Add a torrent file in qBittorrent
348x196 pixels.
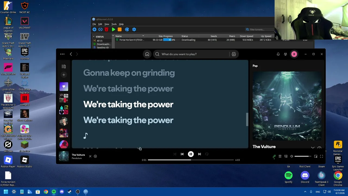point(94,29)
